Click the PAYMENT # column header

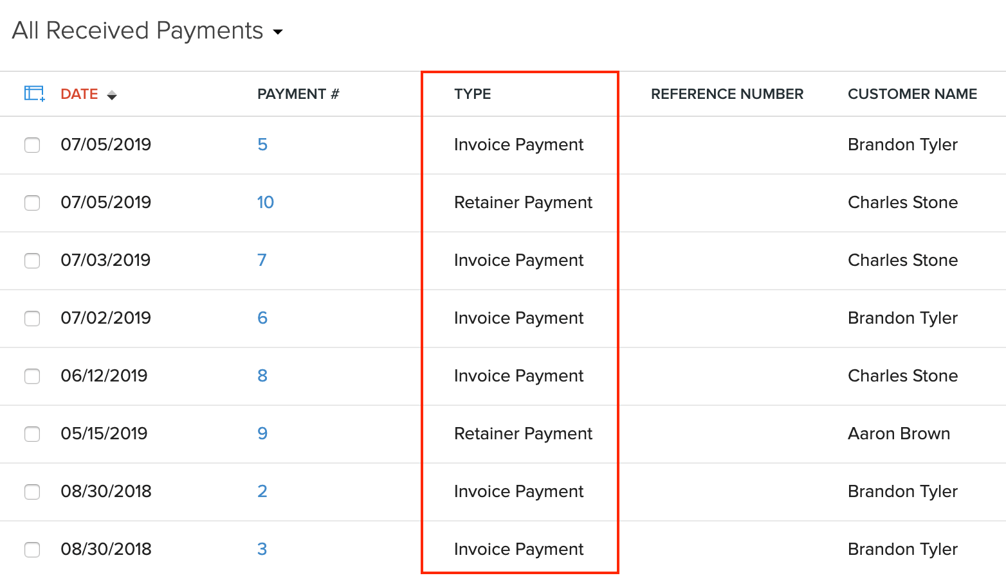point(298,94)
